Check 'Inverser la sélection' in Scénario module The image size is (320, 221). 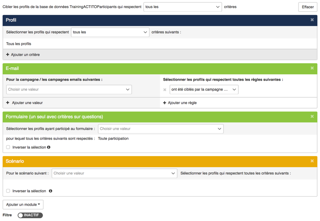[8, 191]
